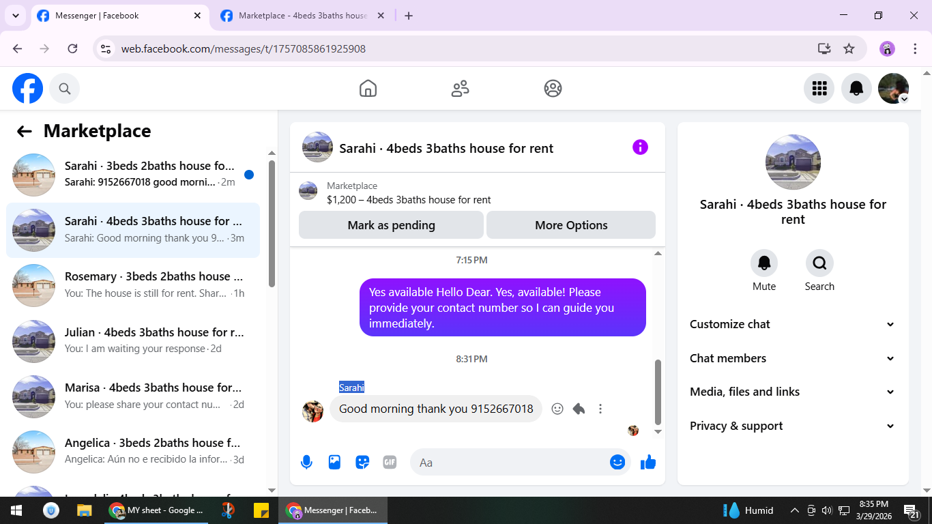Reload the page in Chrome
The image size is (932, 524).
(72, 48)
